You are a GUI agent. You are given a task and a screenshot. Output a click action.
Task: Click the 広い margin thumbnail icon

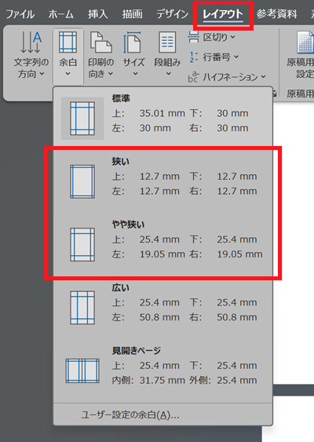(82, 308)
